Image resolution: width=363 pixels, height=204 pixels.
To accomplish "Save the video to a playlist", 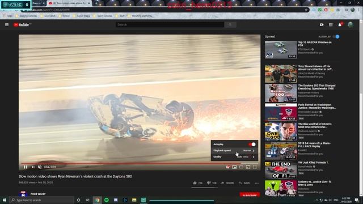I will [x=244, y=183].
